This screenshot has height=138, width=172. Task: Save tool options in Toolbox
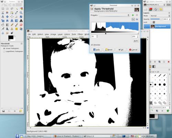click(3, 111)
